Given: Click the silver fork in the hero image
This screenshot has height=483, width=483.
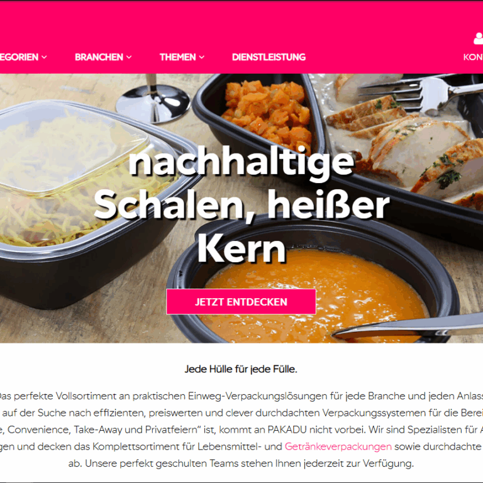Looking at the screenshot, I should pos(421,94).
